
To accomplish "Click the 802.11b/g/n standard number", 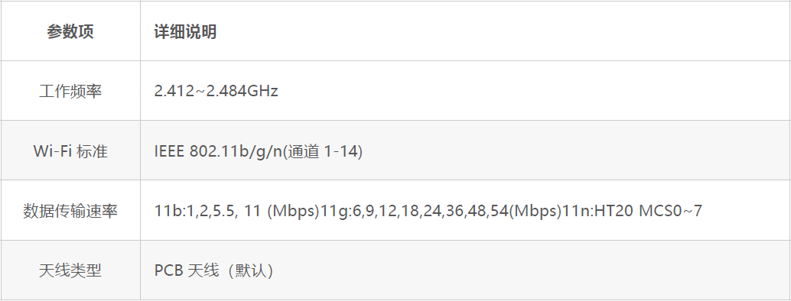I will coord(236,151).
